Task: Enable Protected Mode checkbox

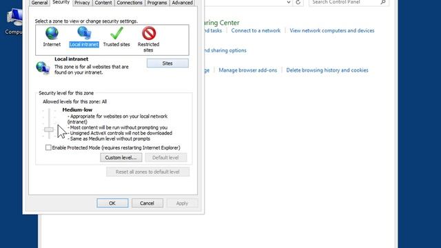Action: [48, 147]
